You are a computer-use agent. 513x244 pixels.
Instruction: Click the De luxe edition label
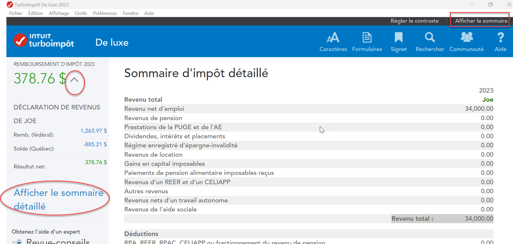click(x=112, y=42)
